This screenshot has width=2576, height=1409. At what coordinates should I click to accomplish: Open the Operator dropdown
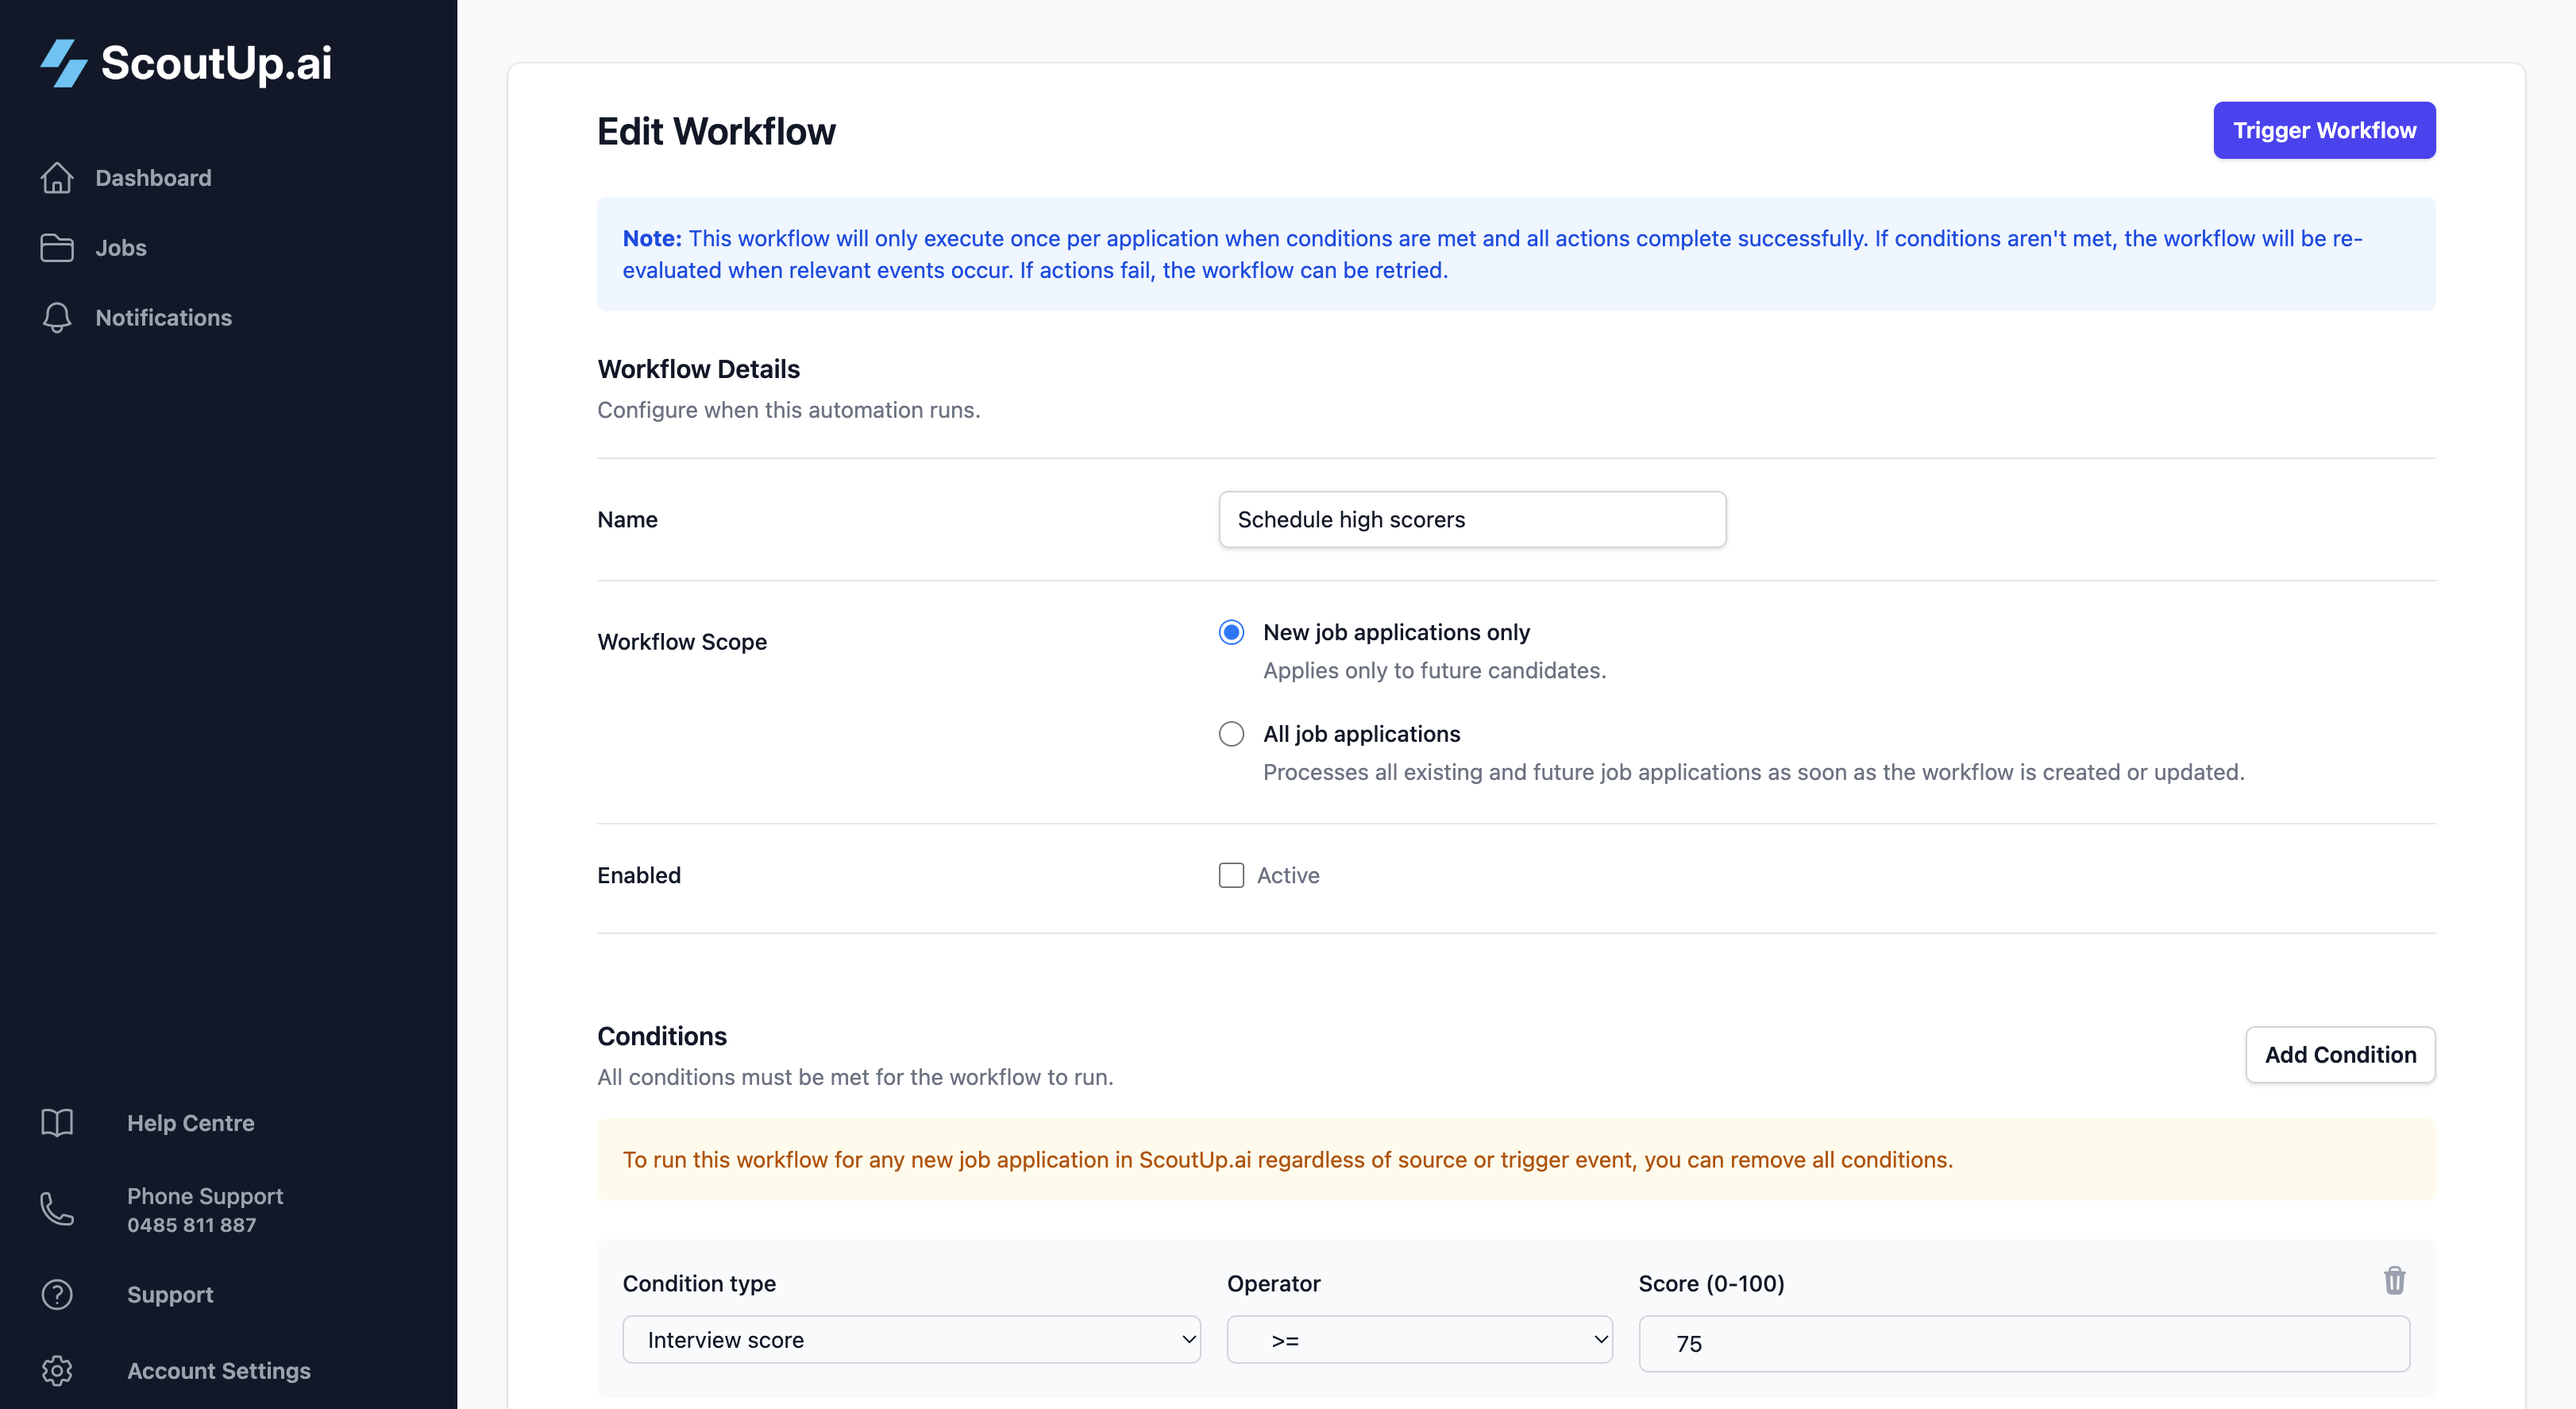coord(1418,1339)
